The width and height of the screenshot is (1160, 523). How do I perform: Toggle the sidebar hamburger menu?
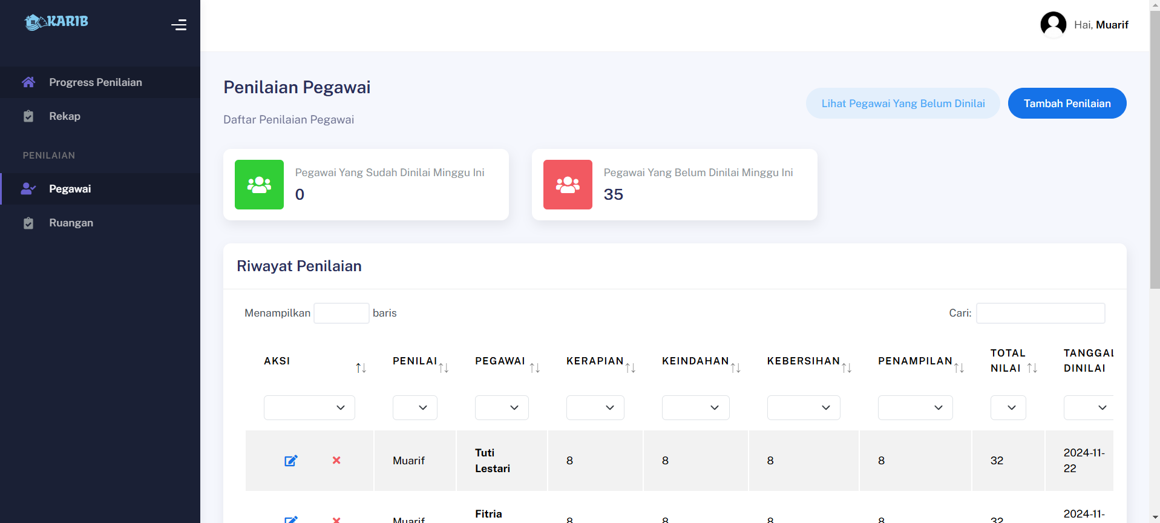(x=179, y=25)
